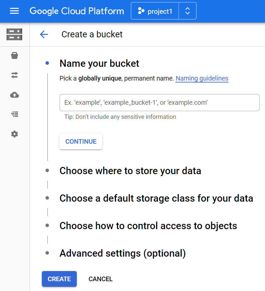
Task: Click the tip text about sensitive information
Action: [120, 117]
